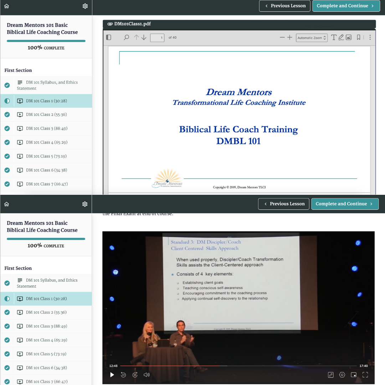Click the course progress bar in video screen sidebar
The height and width of the screenshot is (385, 385).
46,239
